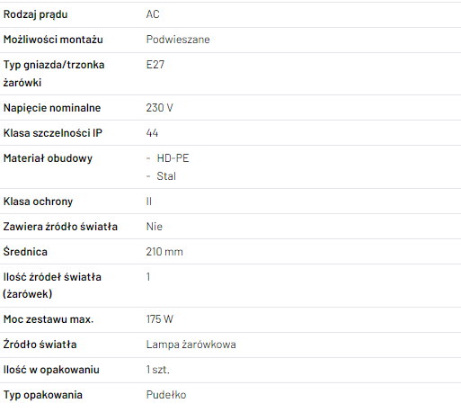Select the 'Nie' light source value

(155, 227)
